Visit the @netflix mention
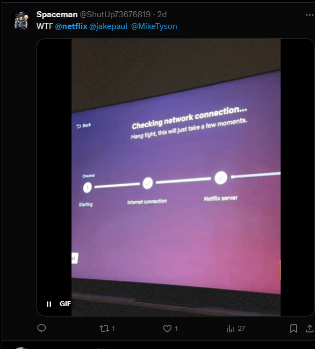 (71, 26)
